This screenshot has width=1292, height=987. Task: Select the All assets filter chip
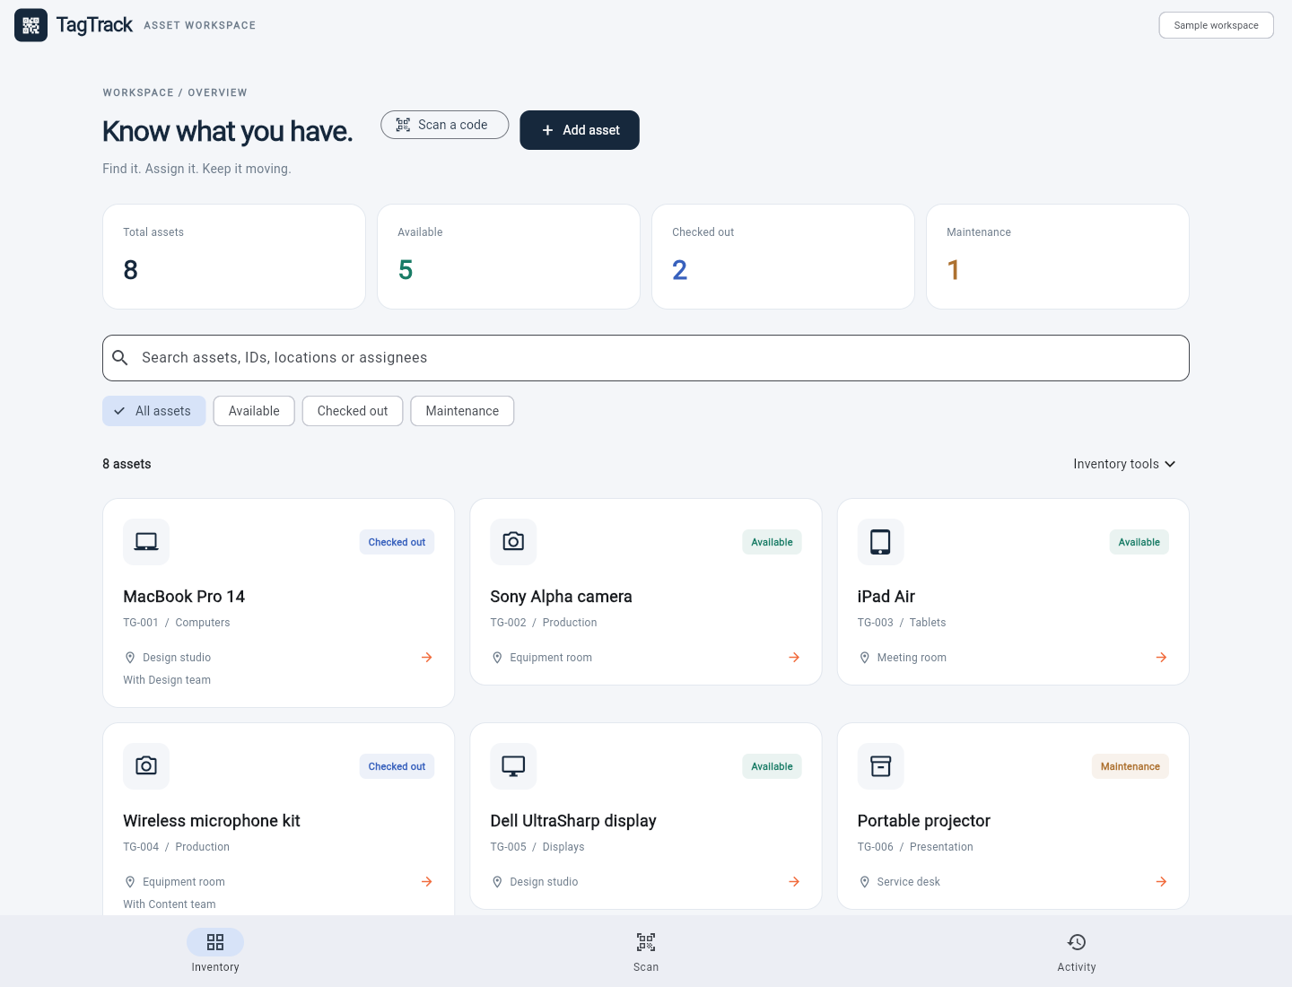tap(154, 411)
